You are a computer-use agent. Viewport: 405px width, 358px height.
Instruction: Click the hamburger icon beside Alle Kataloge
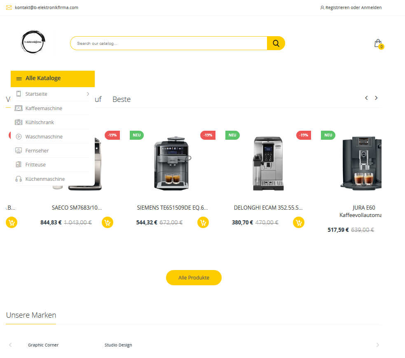19,79
